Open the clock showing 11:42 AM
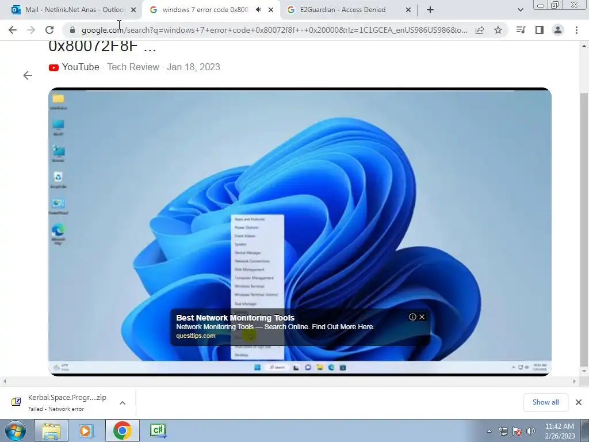 (x=560, y=431)
